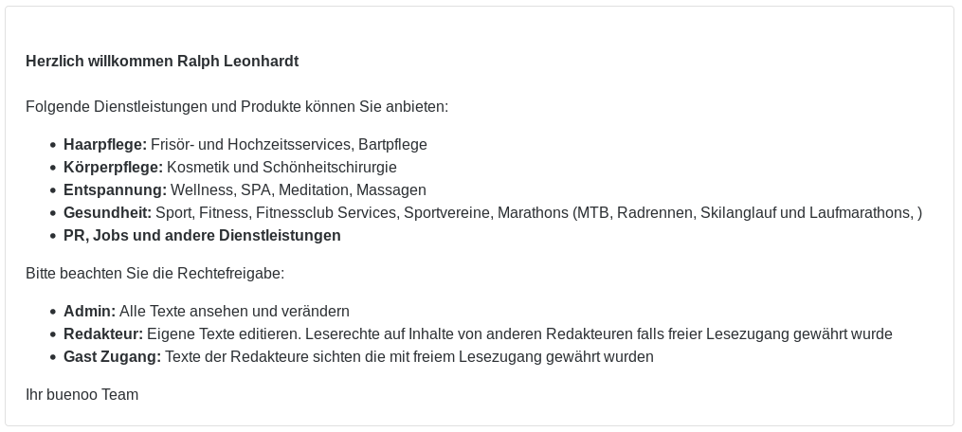Click "Bitte beachten Sie die Rechtefreigabe" line
Viewport: 962px width, 432px height.
click(154, 274)
